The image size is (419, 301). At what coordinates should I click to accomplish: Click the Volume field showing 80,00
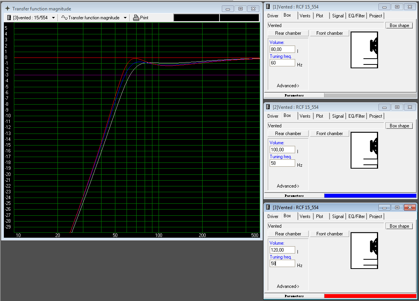282,49
